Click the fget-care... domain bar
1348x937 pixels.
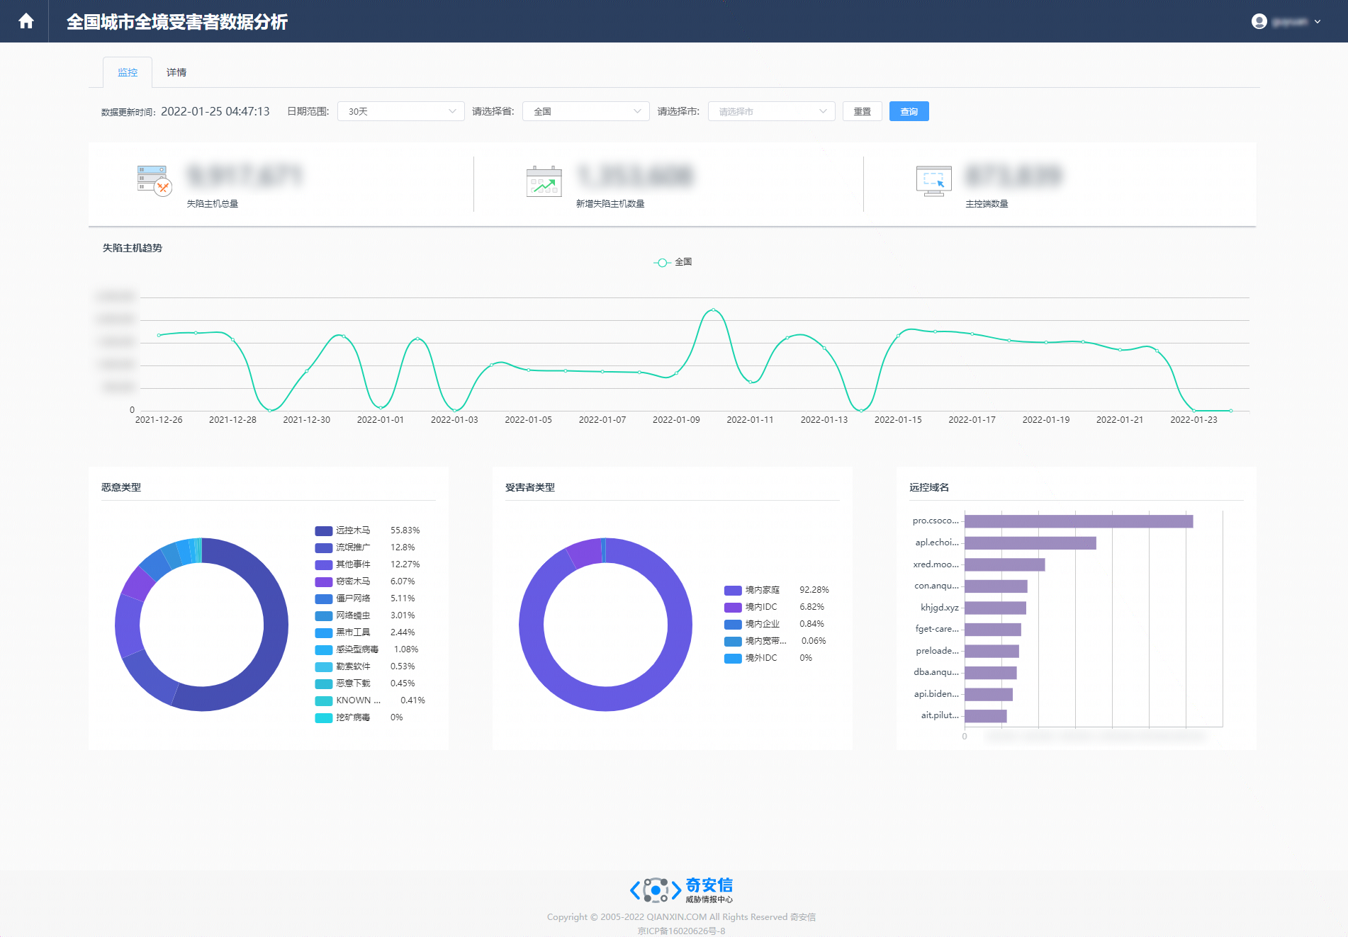point(993,630)
